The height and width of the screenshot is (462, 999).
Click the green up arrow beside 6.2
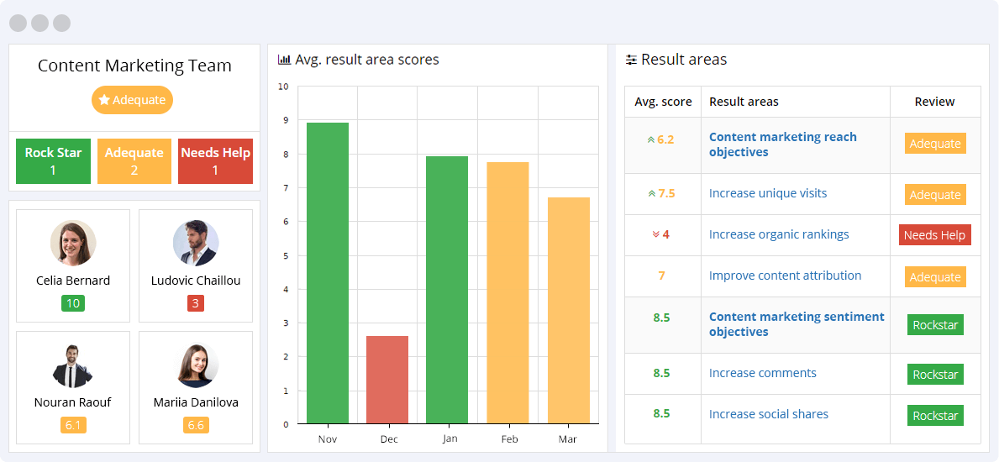(651, 140)
